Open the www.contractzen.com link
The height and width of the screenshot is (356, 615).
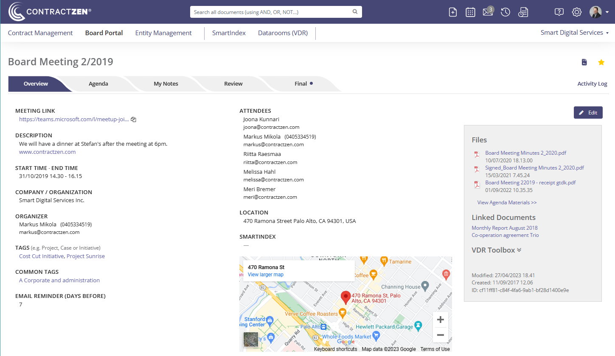coord(48,152)
